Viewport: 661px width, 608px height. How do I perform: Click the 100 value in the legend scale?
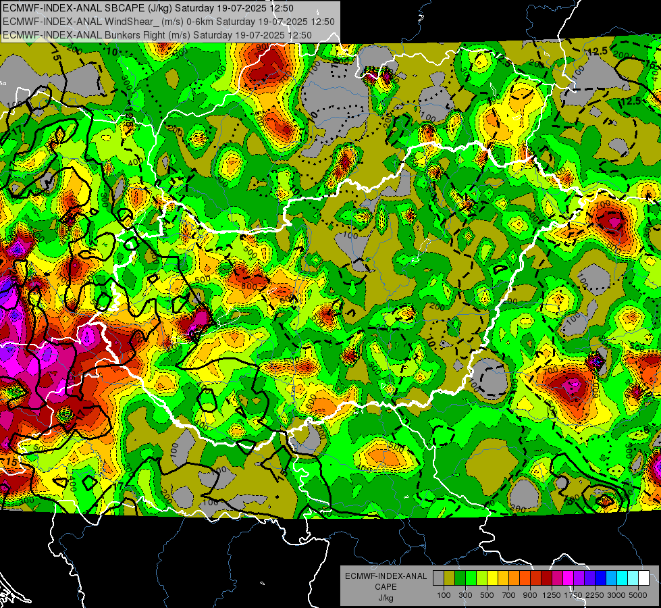tap(444, 595)
